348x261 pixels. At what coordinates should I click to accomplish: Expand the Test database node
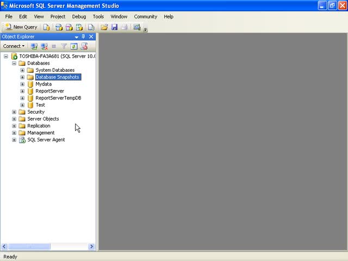(x=22, y=105)
